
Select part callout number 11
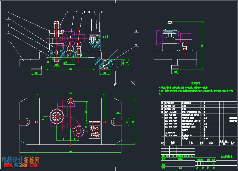[102, 12]
